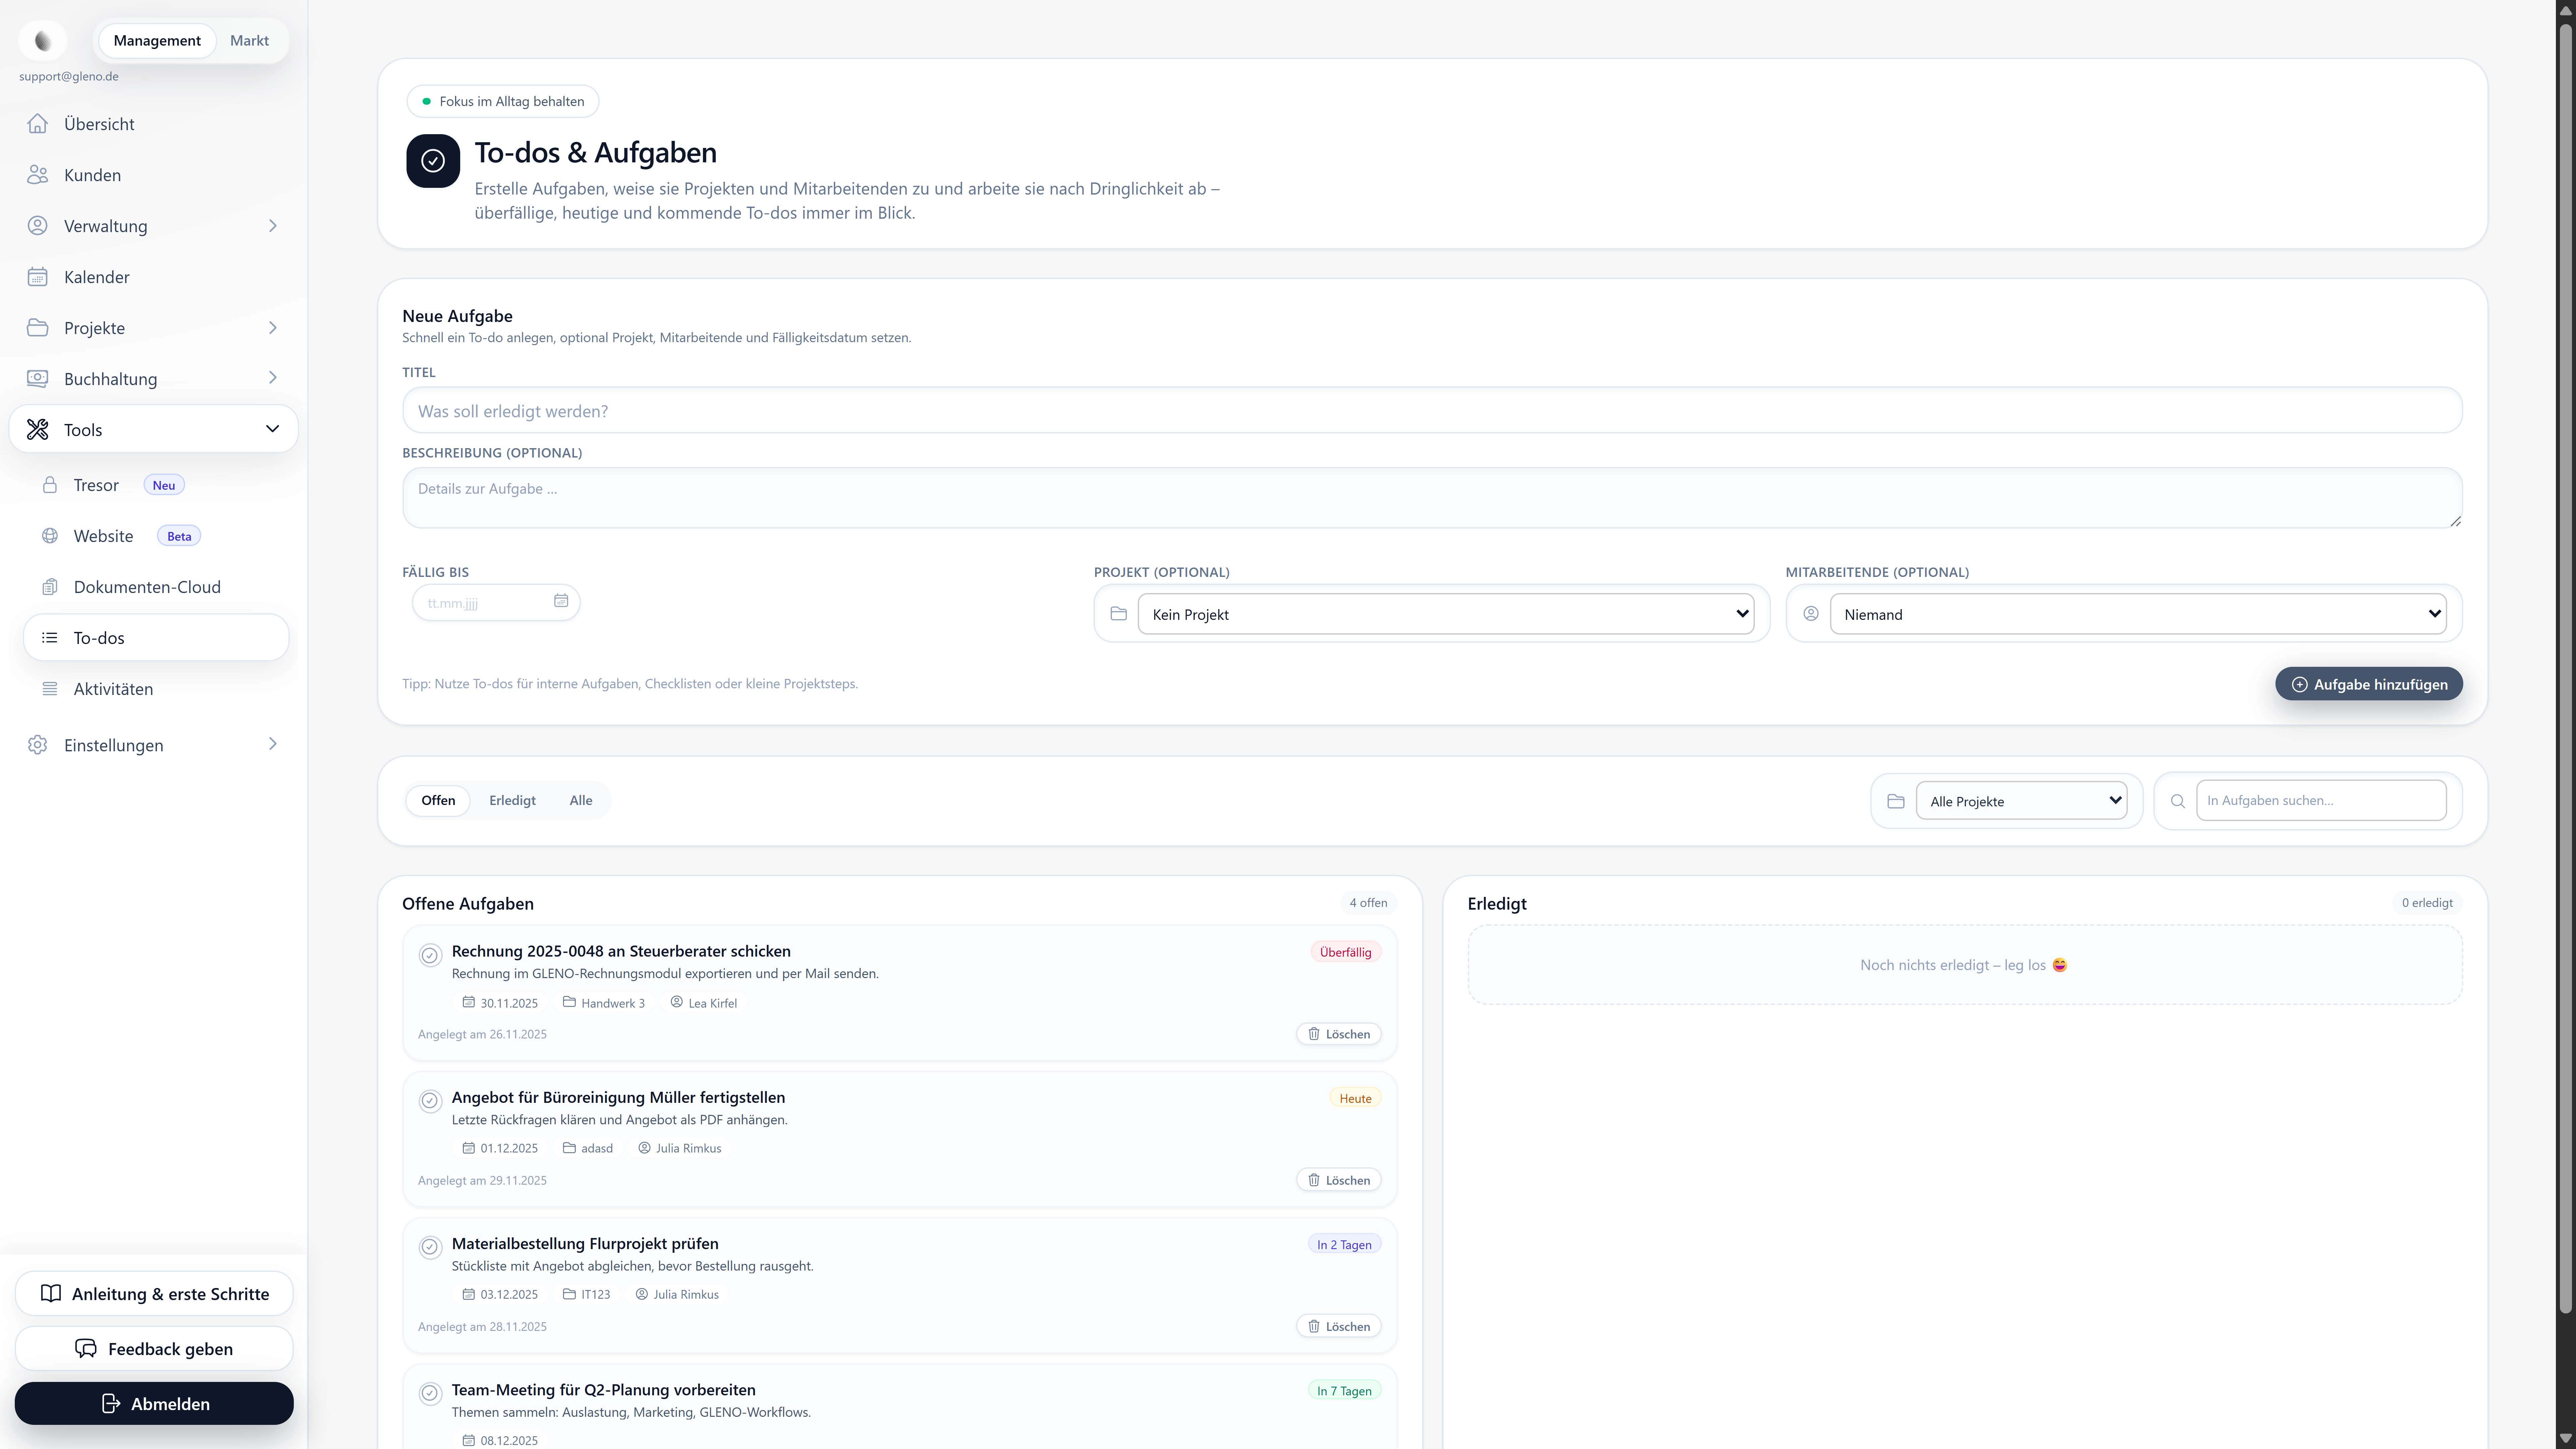Click the task title input 'Was soll erledigt werden?'
This screenshot has height=1449, width=2576.
1430,410
